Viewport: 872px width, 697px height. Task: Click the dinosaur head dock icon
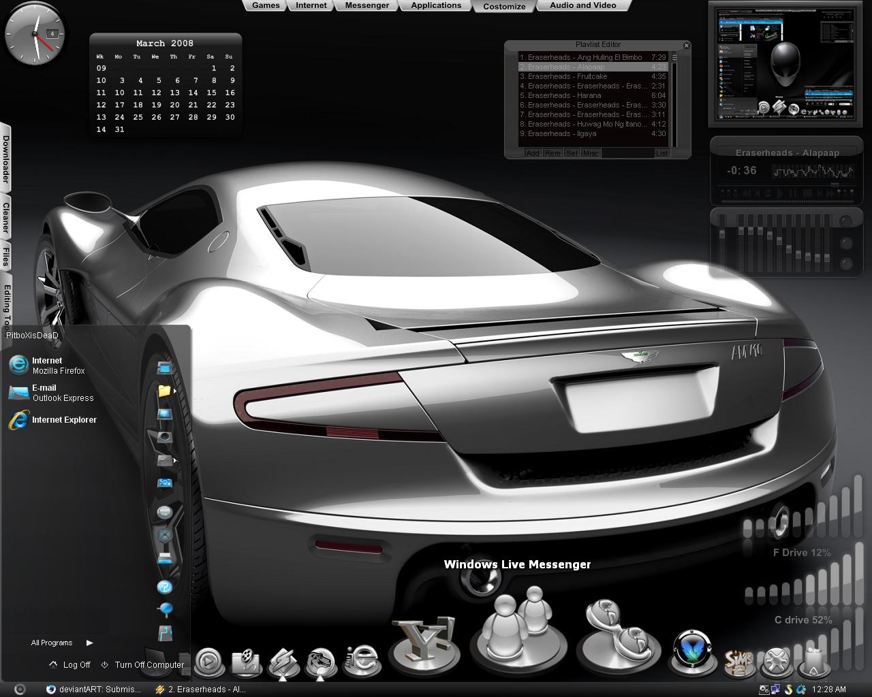[320, 662]
